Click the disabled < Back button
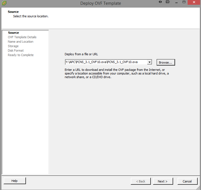This screenshot has height=190, width=201. point(141,181)
